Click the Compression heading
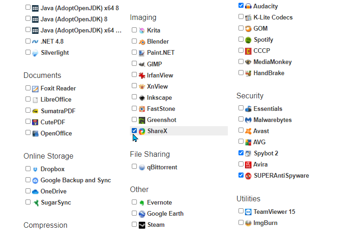This screenshot has height=231, width=348. [45, 225]
